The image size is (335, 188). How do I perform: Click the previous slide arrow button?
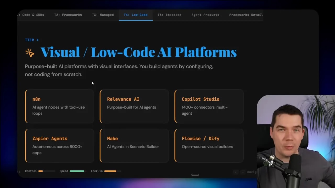tap(236, 172)
